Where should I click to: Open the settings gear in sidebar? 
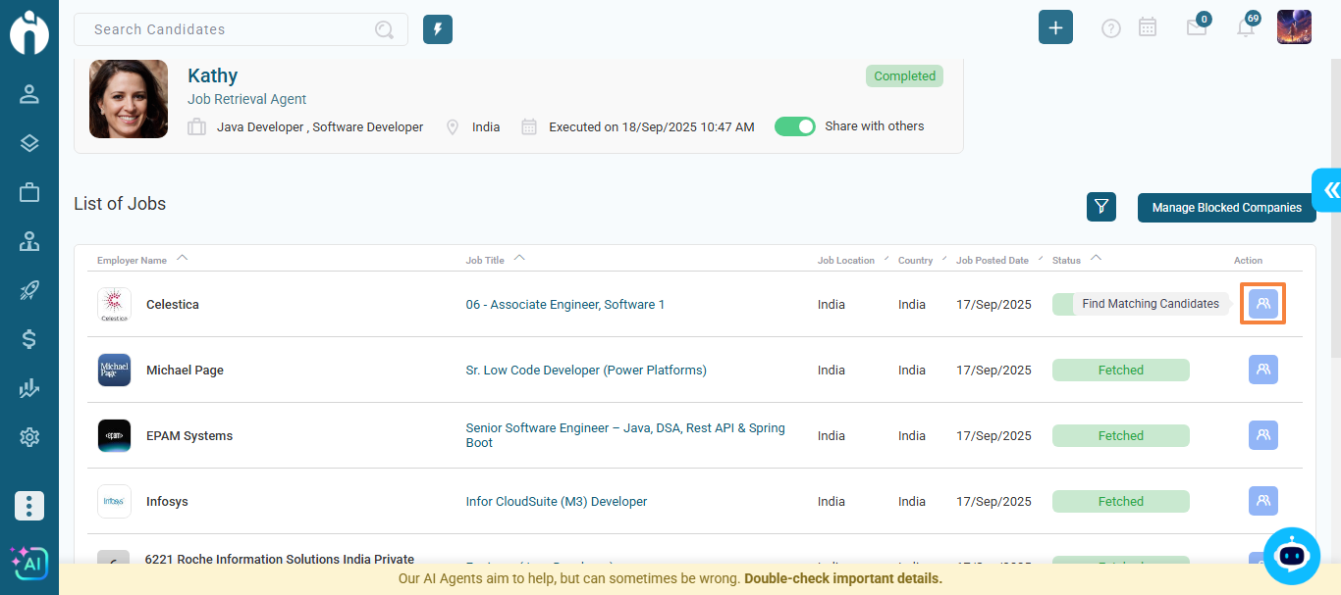tap(29, 437)
